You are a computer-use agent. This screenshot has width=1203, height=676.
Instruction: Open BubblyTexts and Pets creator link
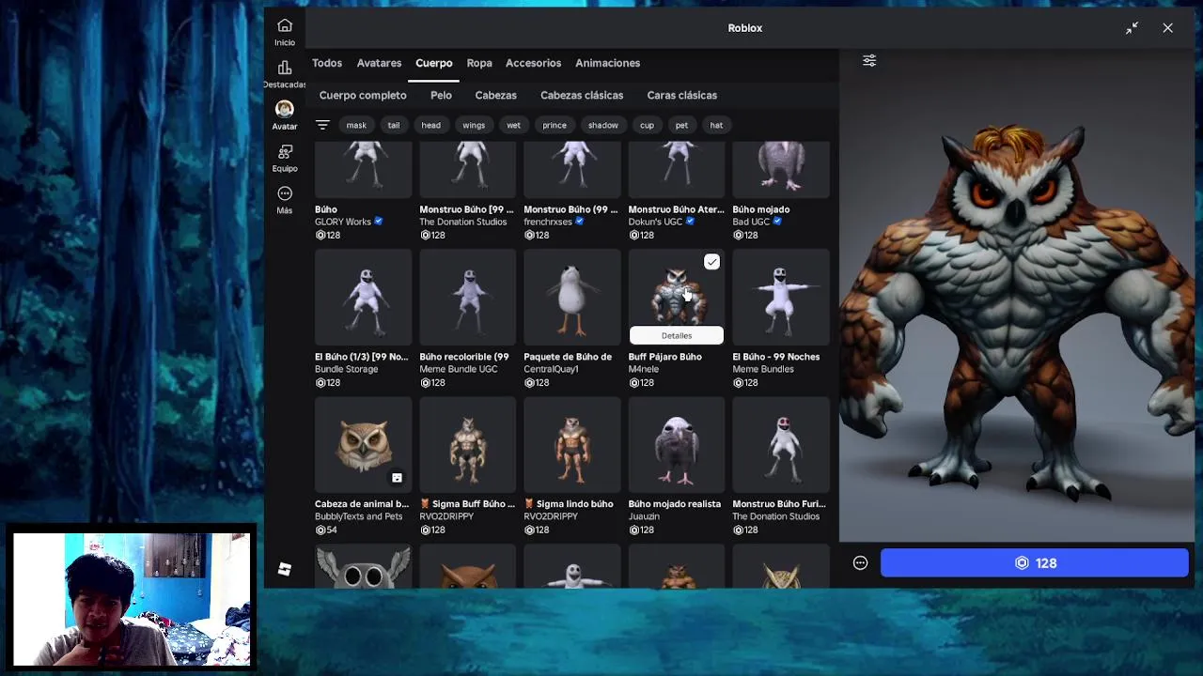[x=358, y=516]
